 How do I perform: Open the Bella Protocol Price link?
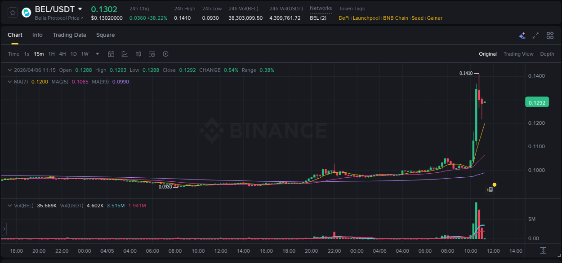tap(59, 18)
